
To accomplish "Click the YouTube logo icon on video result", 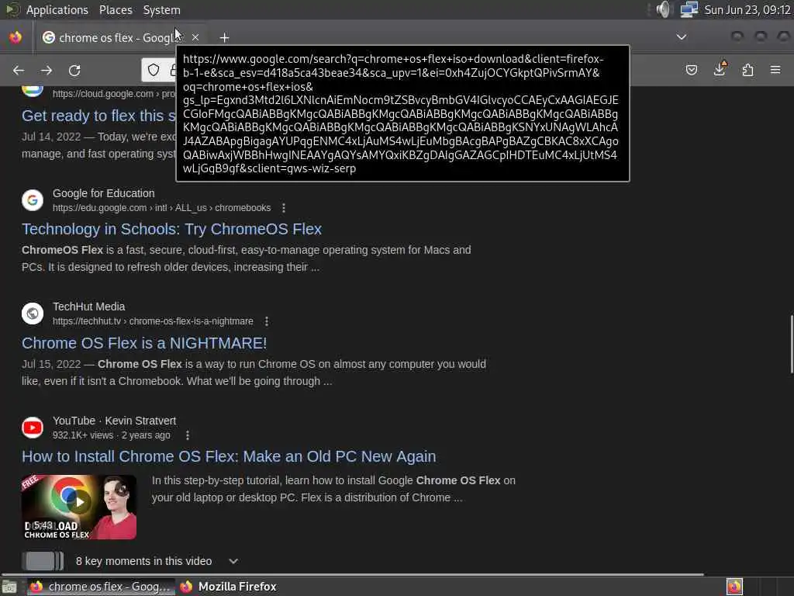I will 33,428.
